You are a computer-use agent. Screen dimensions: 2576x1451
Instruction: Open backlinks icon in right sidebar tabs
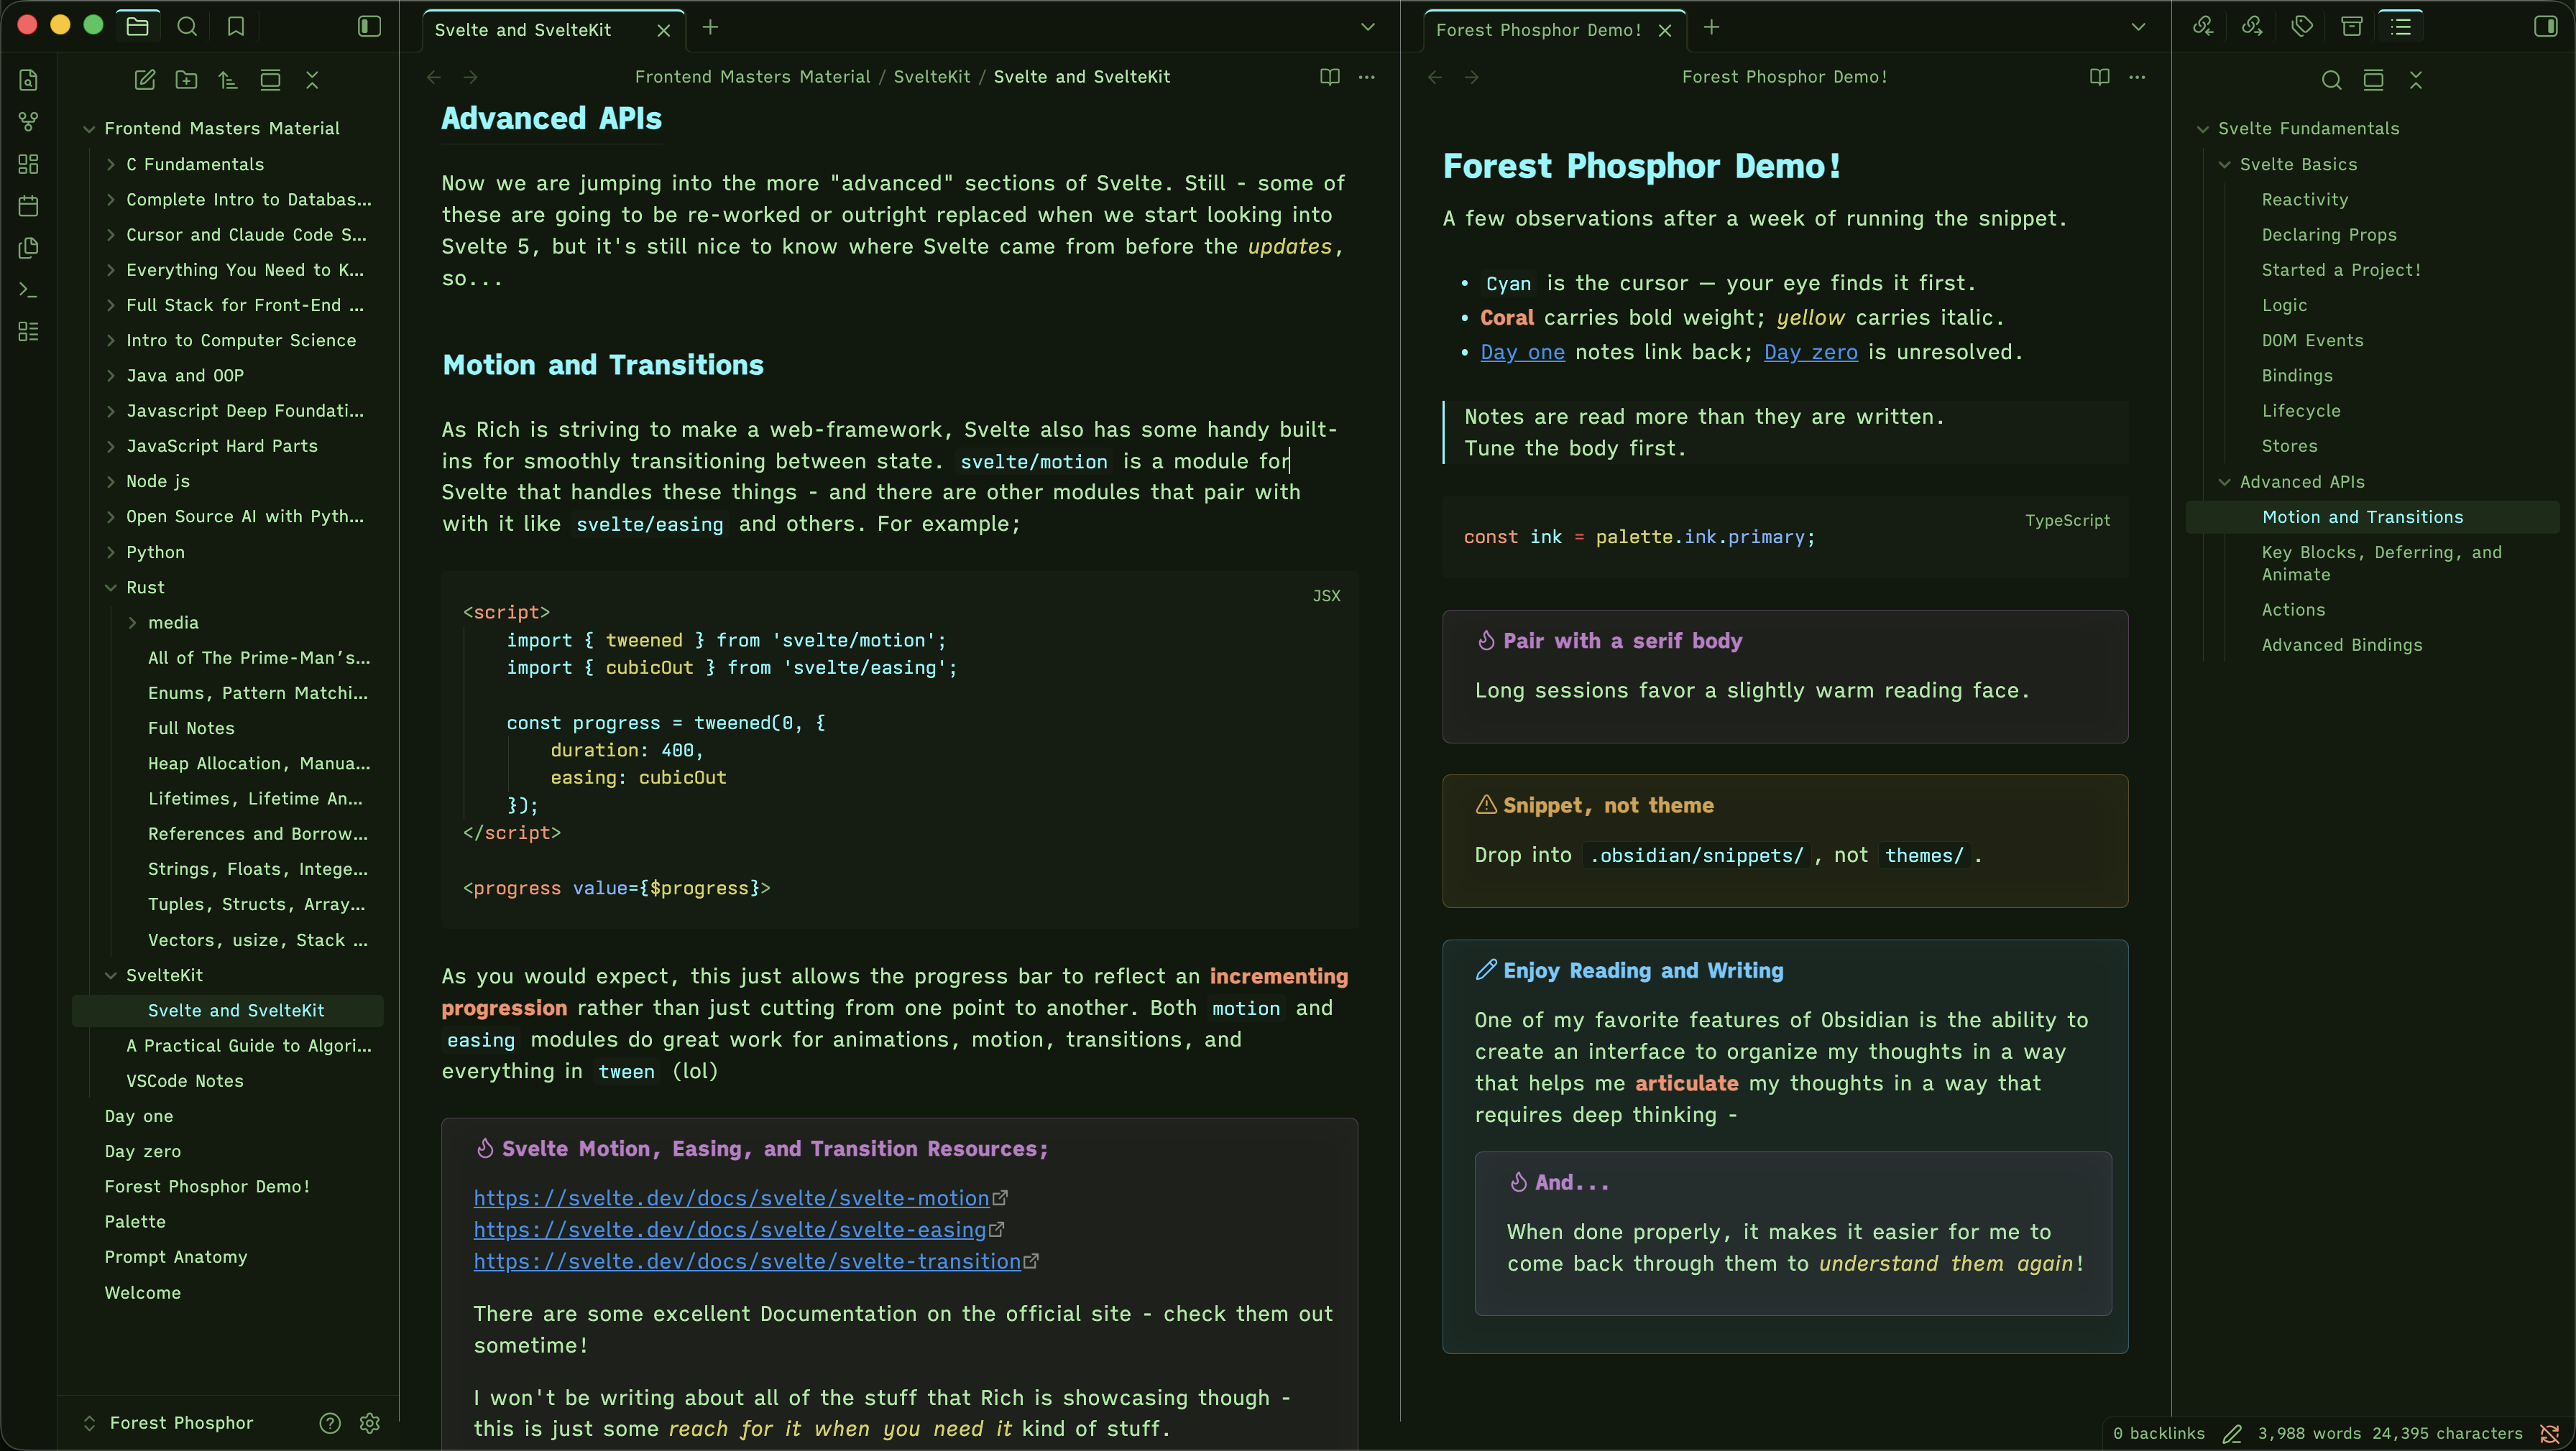(x=2203, y=27)
